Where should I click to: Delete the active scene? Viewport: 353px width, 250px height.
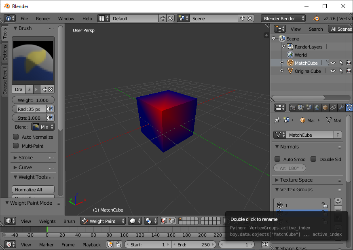tap(250, 18)
